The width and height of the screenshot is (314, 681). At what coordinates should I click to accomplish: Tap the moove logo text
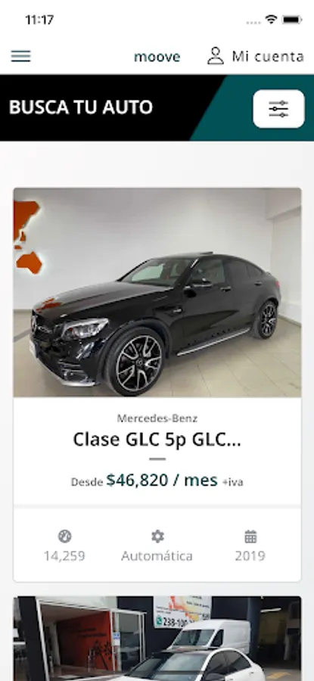[x=157, y=57]
